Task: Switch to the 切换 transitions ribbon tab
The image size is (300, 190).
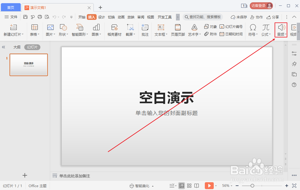Action: 111,17
